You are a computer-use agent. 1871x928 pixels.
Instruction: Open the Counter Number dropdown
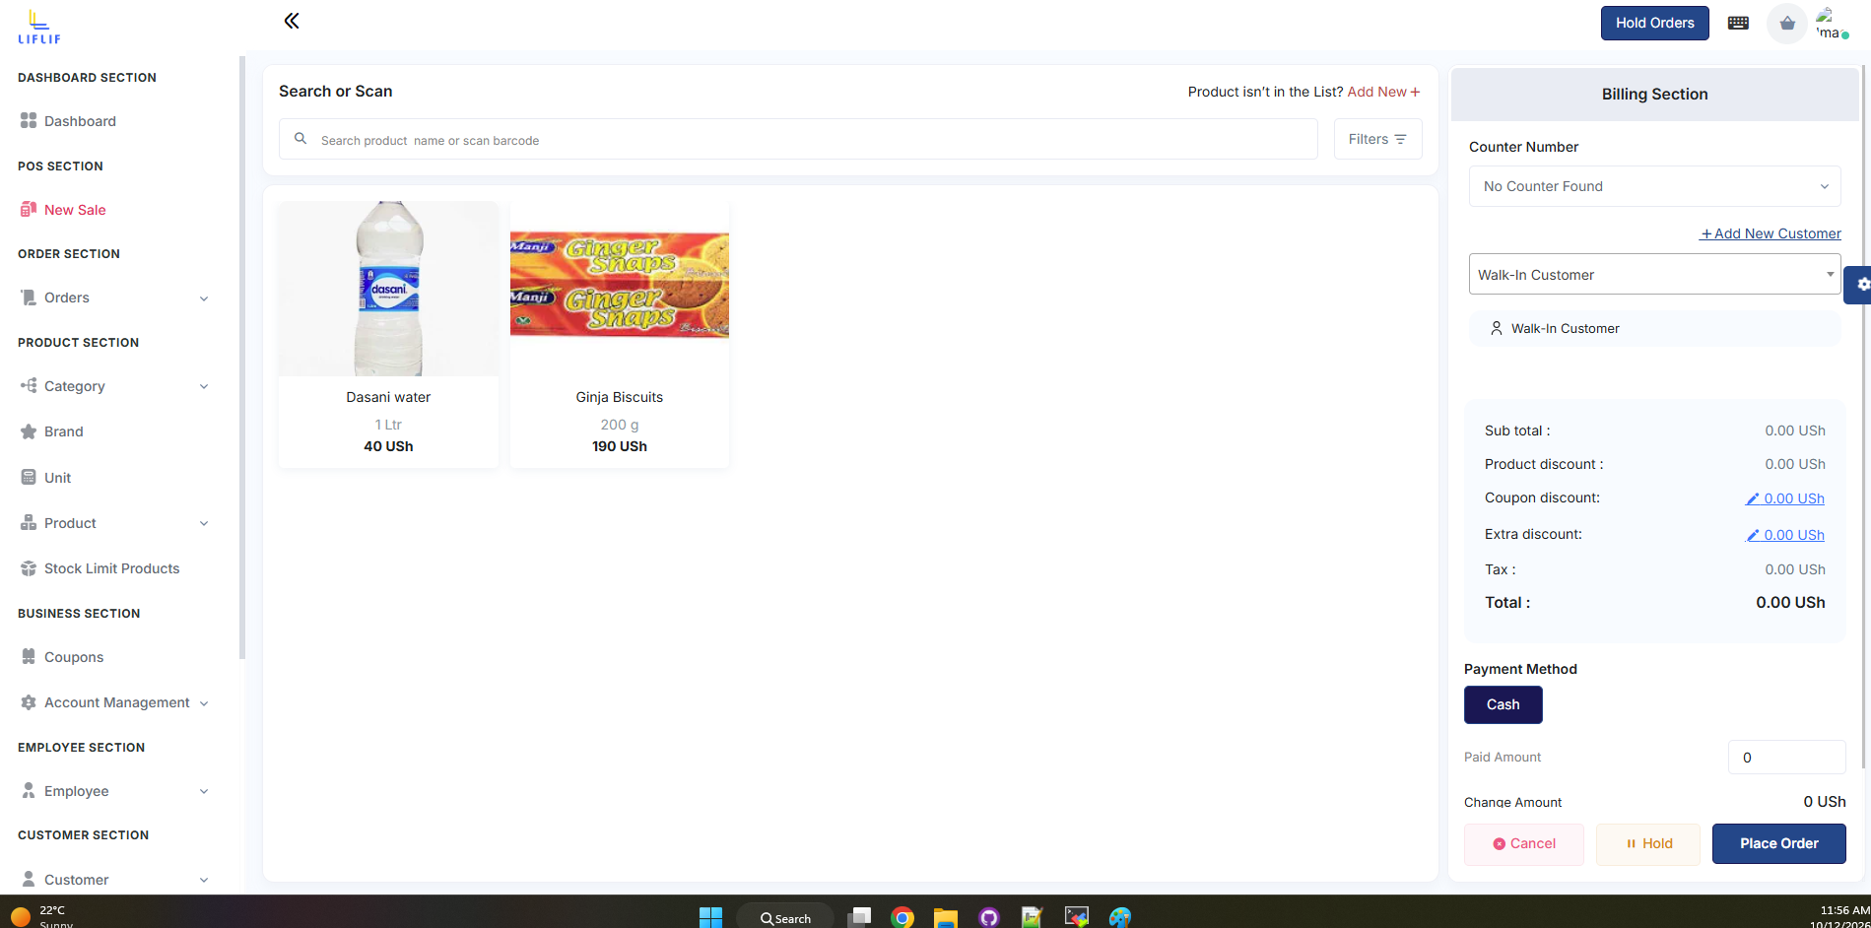pos(1654,186)
